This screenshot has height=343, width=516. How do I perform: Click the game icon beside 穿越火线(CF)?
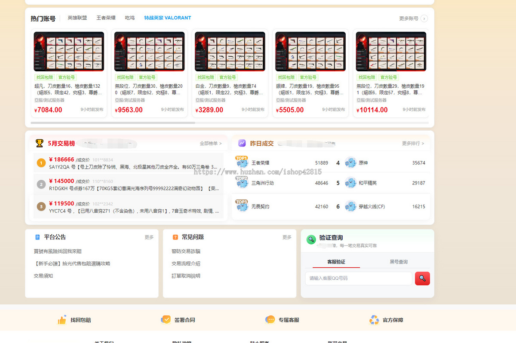coord(351,206)
